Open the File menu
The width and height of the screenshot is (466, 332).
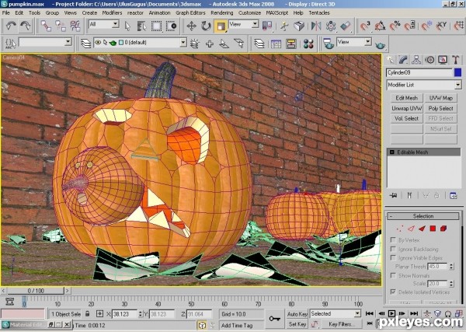click(x=5, y=12)
